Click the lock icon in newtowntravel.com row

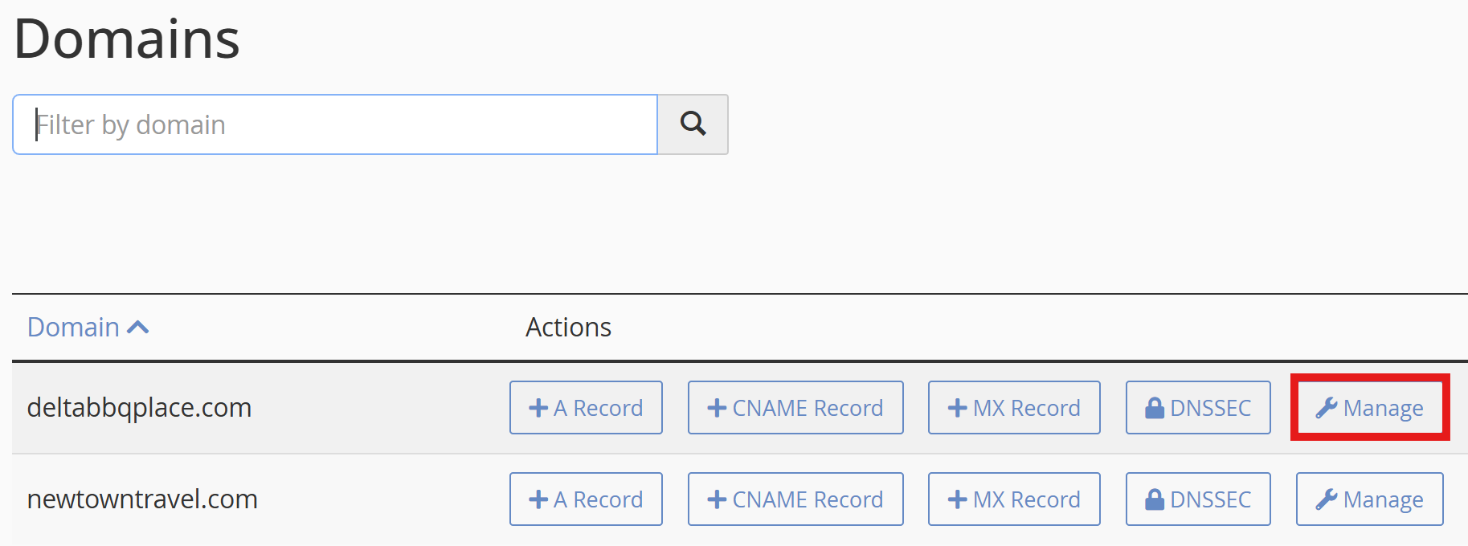point(1155,499)
